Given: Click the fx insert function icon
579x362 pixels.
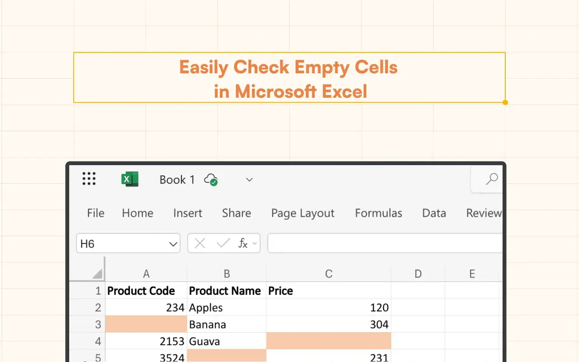Looking at the screenshot, I should pyautogui.click(x=243, y=244).
